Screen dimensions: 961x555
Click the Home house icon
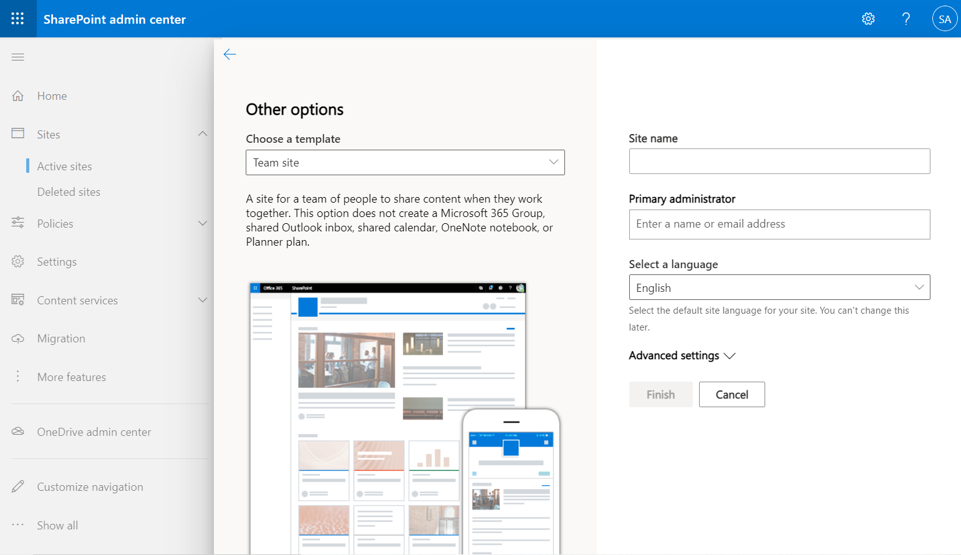18,96
